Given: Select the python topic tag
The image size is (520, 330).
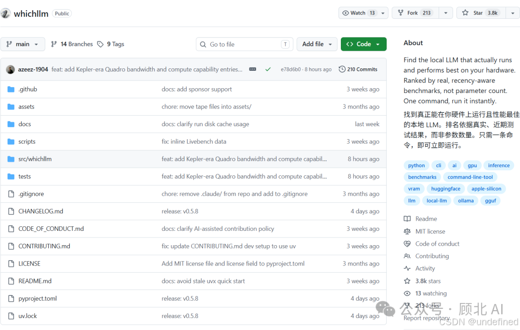Looking at the screenshot, I should [x=416, y=166].
